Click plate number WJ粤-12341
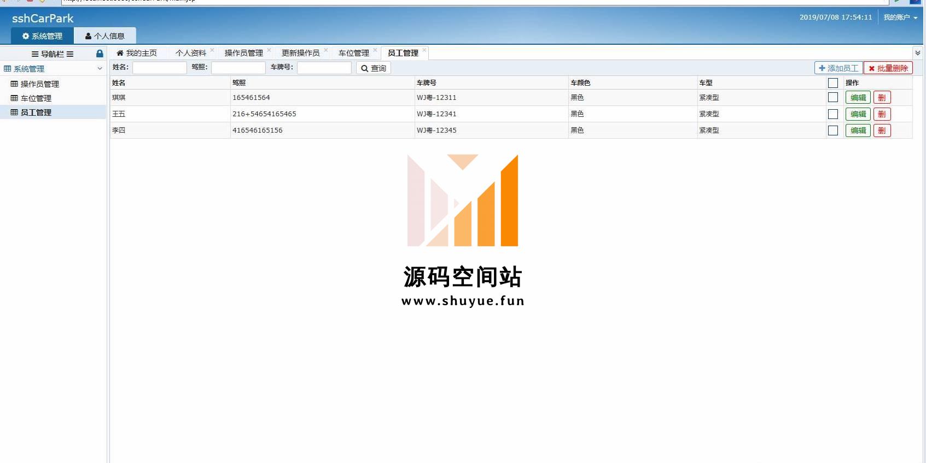 436,114
